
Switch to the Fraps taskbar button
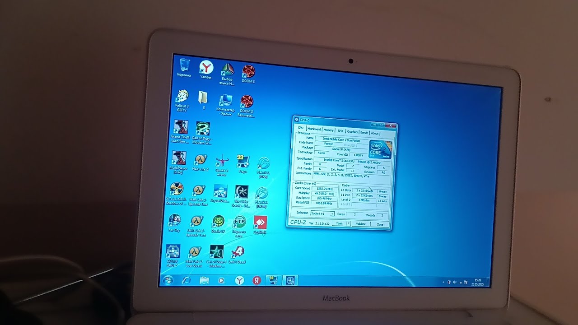pyautogui.click(x=272, y=280)
